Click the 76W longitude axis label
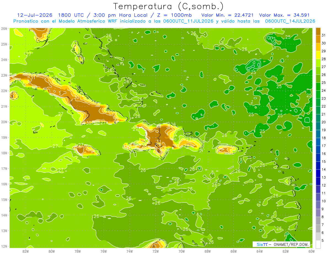331x255 pixels. [104, 251]
